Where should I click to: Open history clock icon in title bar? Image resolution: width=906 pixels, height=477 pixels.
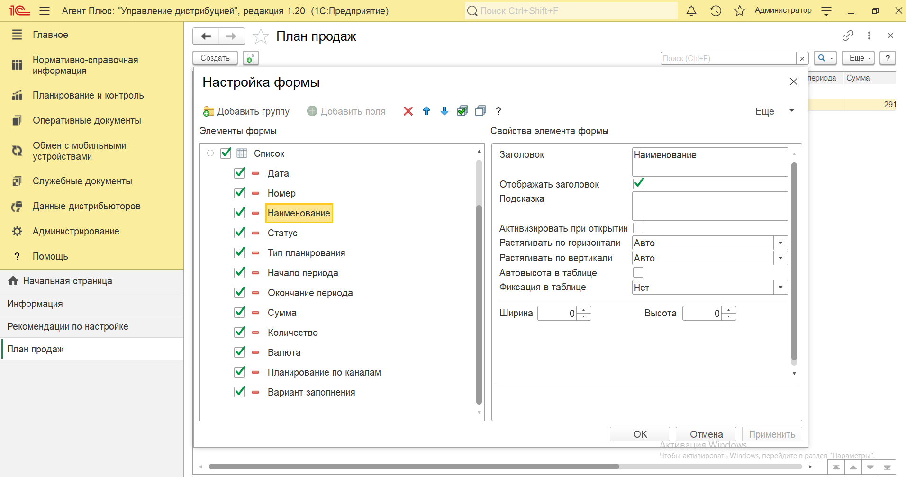tap(716, 11)
